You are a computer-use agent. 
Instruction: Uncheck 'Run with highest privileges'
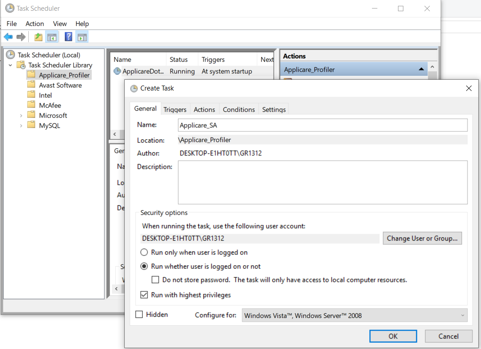(144, 295)
